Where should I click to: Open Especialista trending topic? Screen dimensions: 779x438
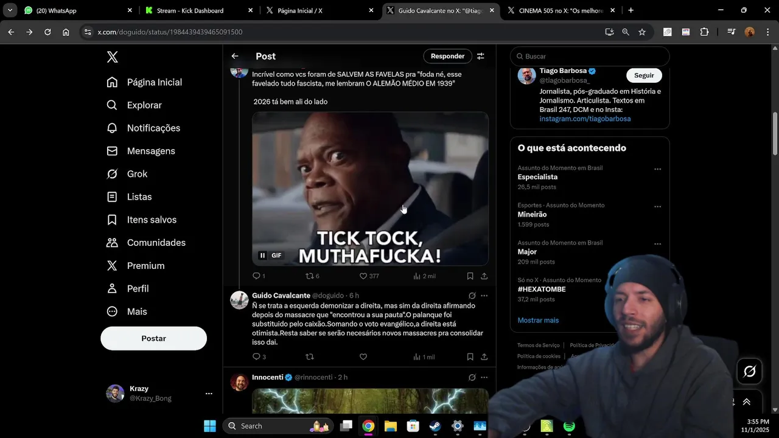click(537, 177)
